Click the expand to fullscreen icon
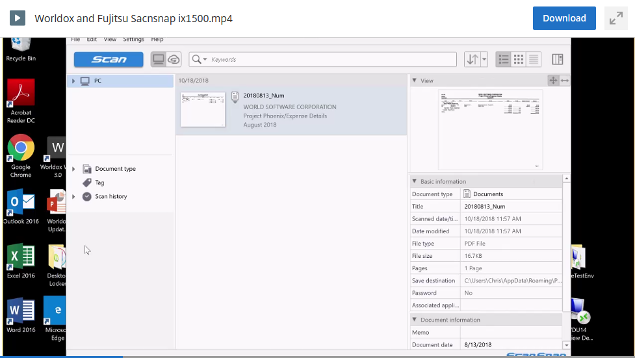Image resolution: width=635 pixels, height=358 pixels. pos(616,18)
